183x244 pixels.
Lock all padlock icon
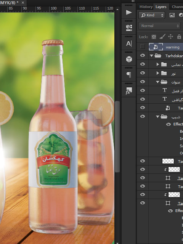pos(179,37)
